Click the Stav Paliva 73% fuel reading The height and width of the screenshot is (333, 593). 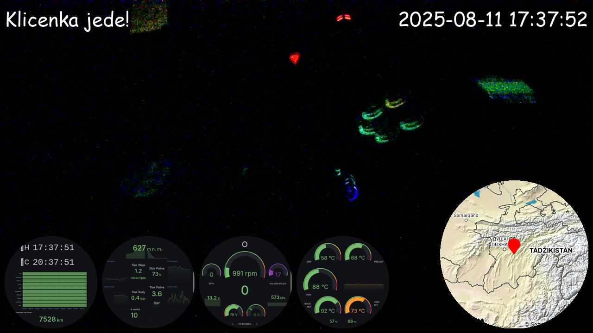coord(157,271)
